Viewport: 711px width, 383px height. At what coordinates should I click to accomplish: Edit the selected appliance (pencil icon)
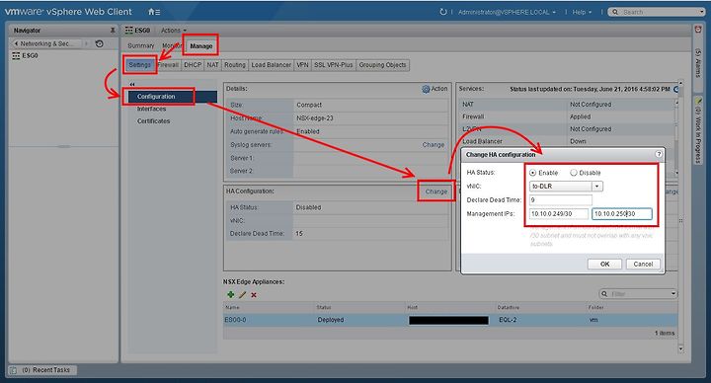[x=242, y=294]
